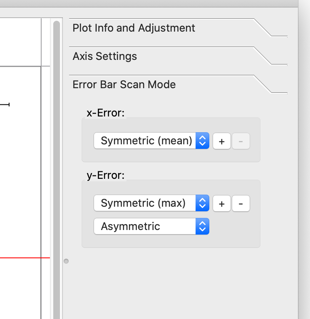Open the x-Error Symmetric (mean) dropdown
The image size is (310, 319).
point(146,141)
